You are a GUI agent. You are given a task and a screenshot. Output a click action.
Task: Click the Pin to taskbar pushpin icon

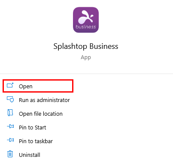click(10, 140)
